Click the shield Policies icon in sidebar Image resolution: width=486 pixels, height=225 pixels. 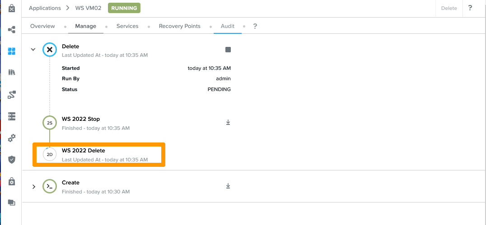(12, 160)
